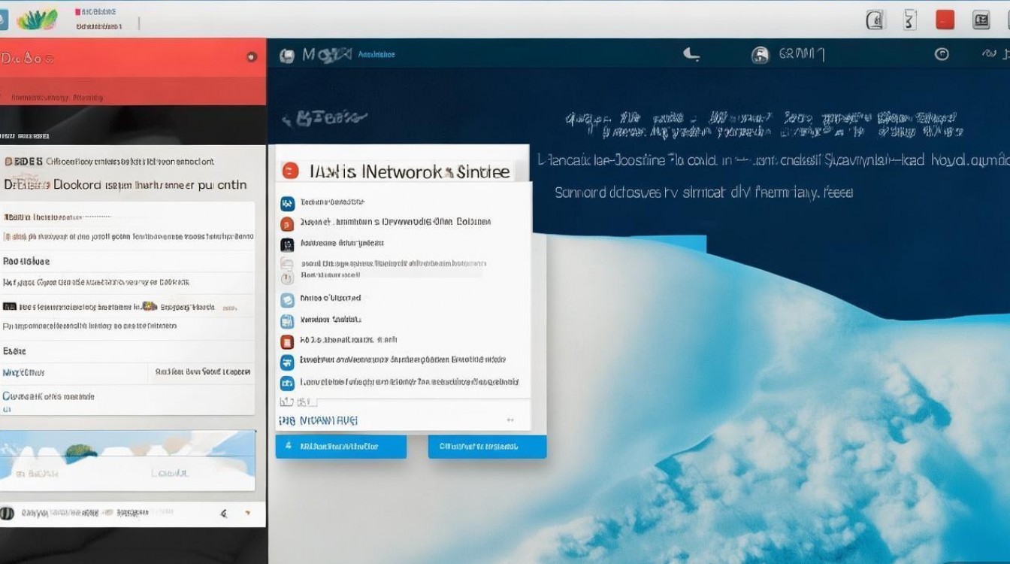Click the dark circle icon in red header
Image resolution: width=1010 pixels, height=564 pixels.
click(252, 56)
